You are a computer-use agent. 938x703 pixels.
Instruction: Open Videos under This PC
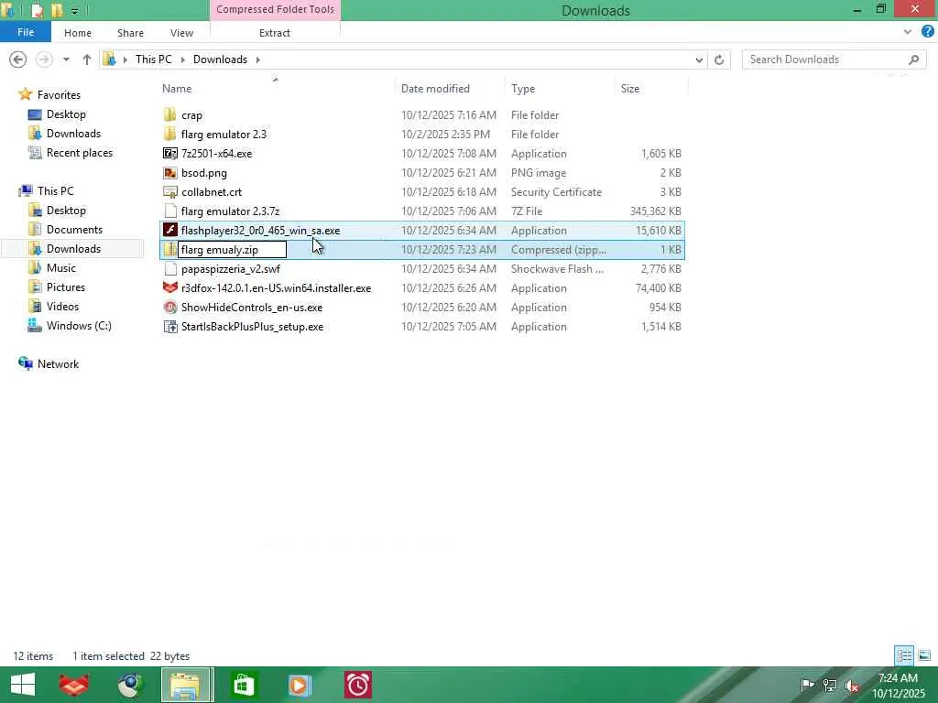click(x=63, y=306)
